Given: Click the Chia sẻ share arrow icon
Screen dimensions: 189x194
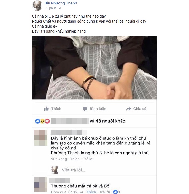Looking at the screenshot, I should 128,109.
